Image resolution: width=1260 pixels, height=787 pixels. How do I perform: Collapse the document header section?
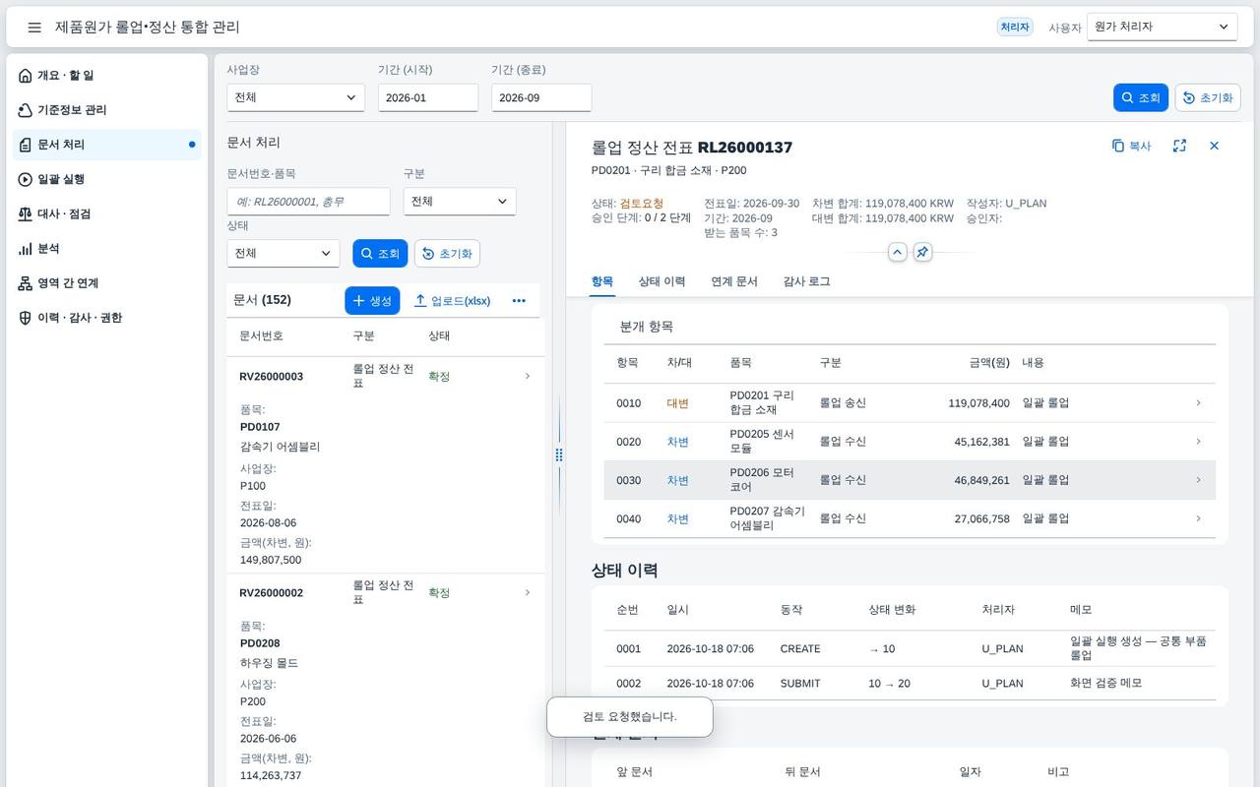898,253
